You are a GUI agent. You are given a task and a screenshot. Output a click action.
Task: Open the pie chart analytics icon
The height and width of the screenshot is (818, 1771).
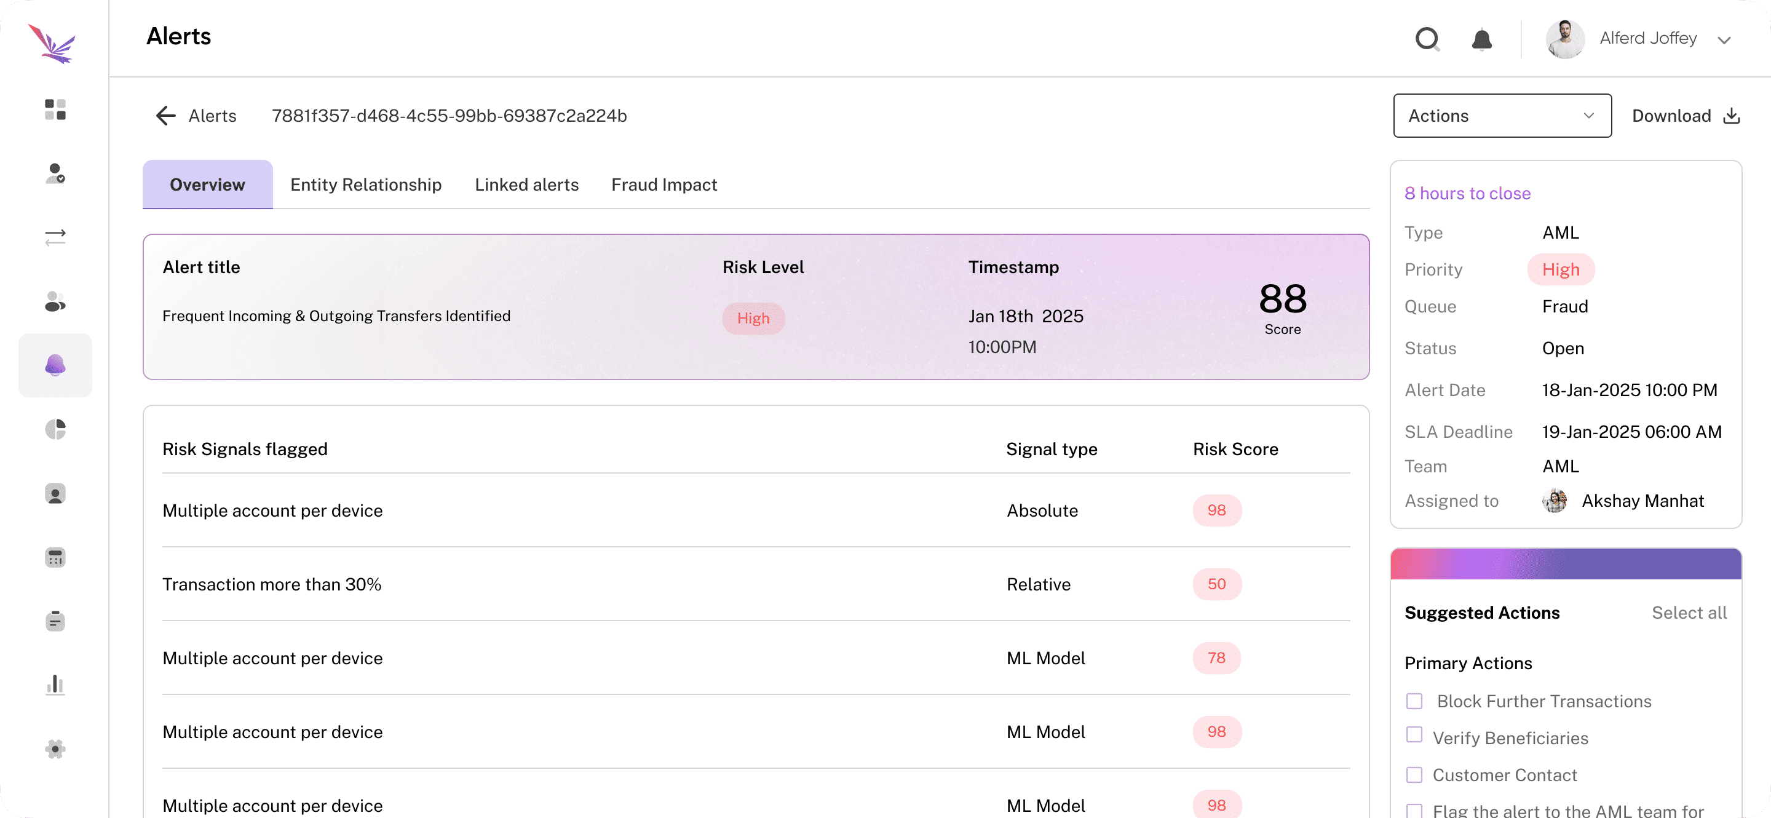55,429
